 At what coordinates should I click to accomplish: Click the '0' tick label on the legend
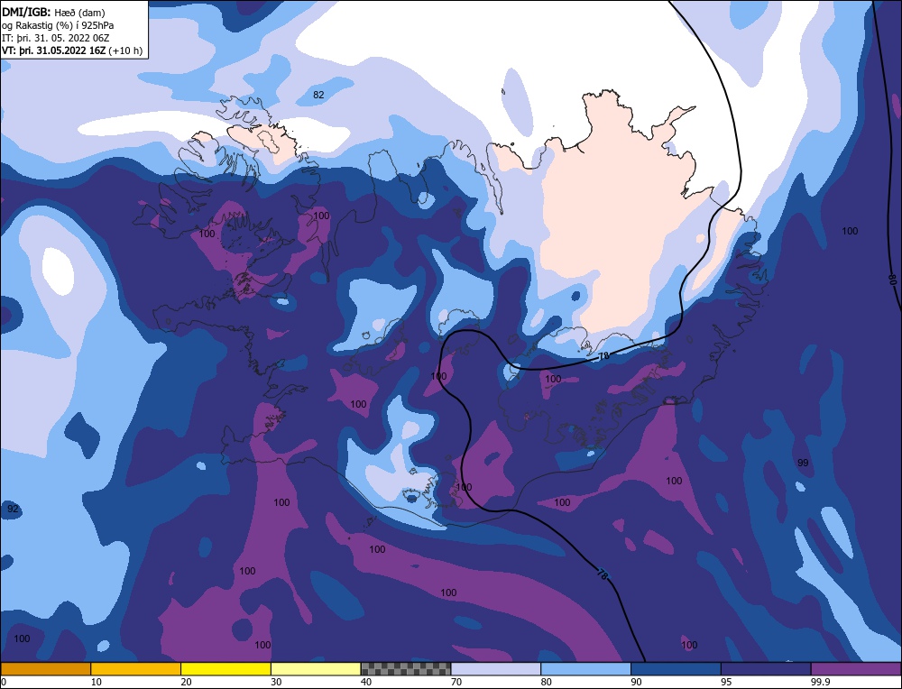click(x=4, y=682)
